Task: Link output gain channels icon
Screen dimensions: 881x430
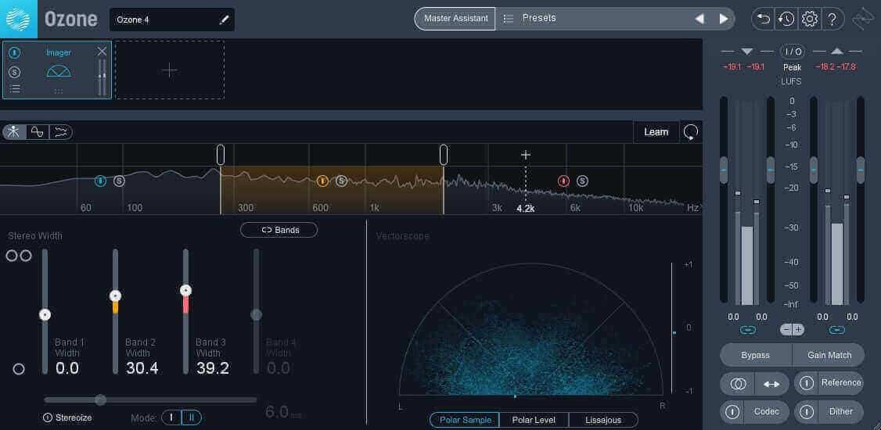Action: tap(836, 330)
